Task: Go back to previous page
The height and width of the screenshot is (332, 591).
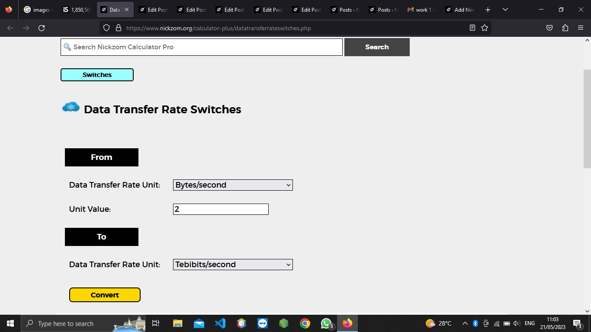Action: pos(10,28)
